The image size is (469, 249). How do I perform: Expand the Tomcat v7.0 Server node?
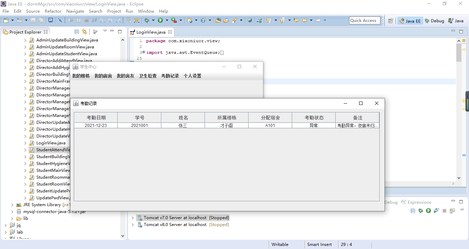[x=133, y=218]
